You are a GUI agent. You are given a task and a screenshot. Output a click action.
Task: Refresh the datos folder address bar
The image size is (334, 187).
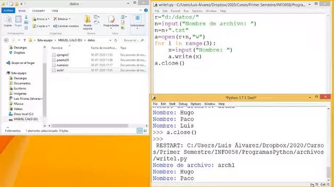coord(116,41)
